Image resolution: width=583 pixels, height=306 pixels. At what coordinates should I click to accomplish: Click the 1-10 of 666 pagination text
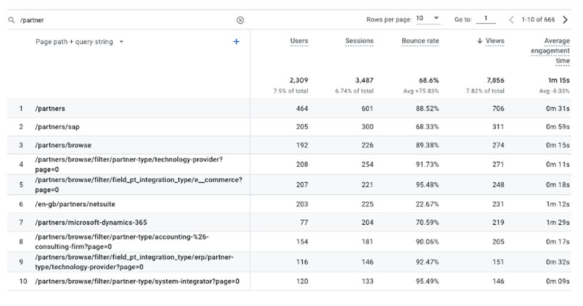[x=538, y=20]
